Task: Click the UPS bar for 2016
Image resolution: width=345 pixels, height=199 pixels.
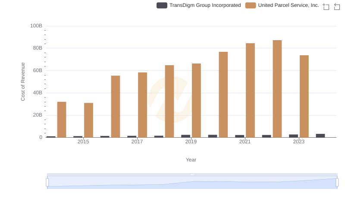Action: (x=116, y=107)
